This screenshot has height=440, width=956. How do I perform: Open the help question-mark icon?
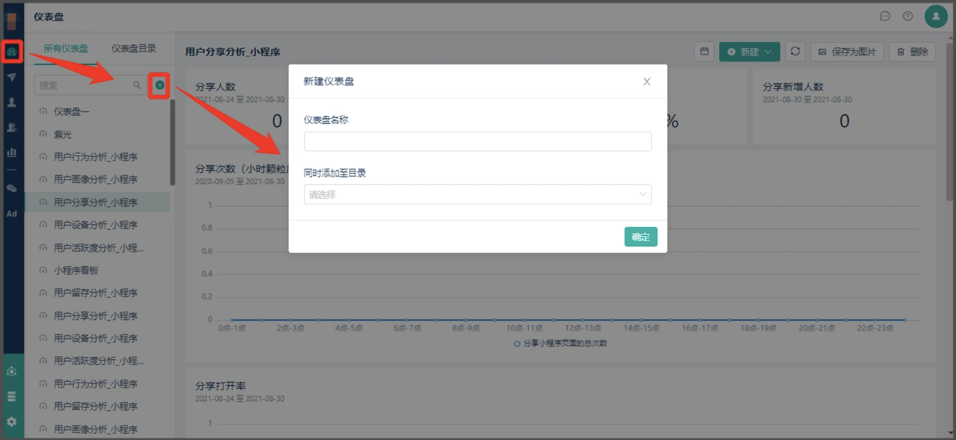908,16
